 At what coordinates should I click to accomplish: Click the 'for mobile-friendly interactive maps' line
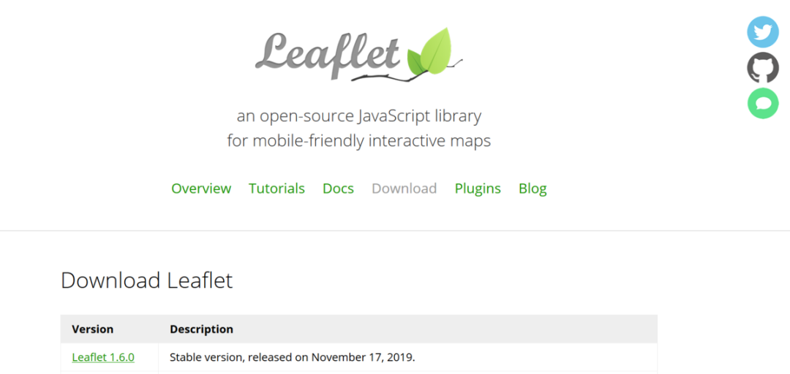click(358, 141)
